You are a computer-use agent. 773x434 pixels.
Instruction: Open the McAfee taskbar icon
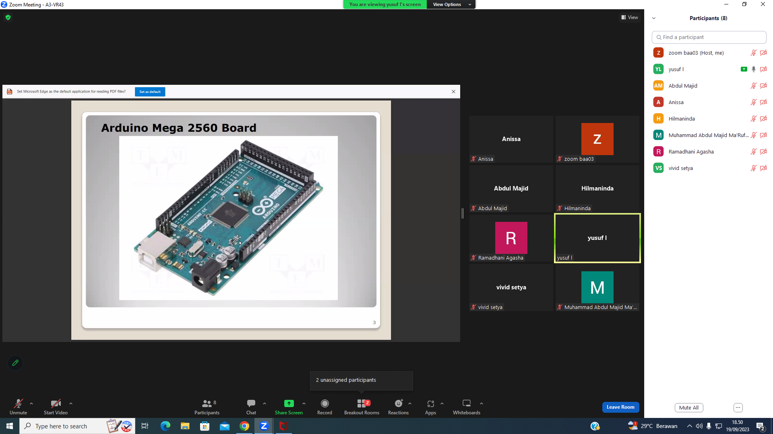284,426
